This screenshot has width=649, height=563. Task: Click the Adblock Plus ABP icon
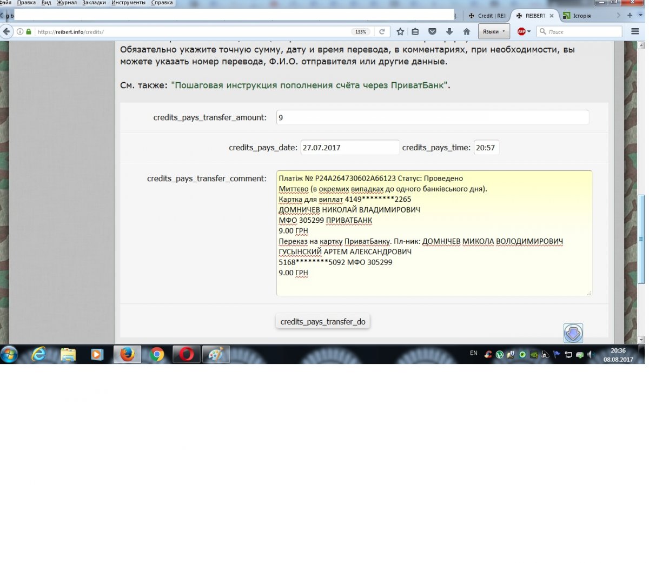point(521,32)
